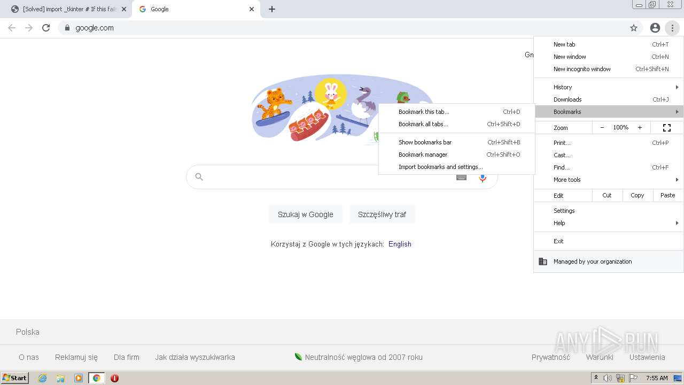Select New window menu item
The image size is (684, 385).
click(609, 57)
